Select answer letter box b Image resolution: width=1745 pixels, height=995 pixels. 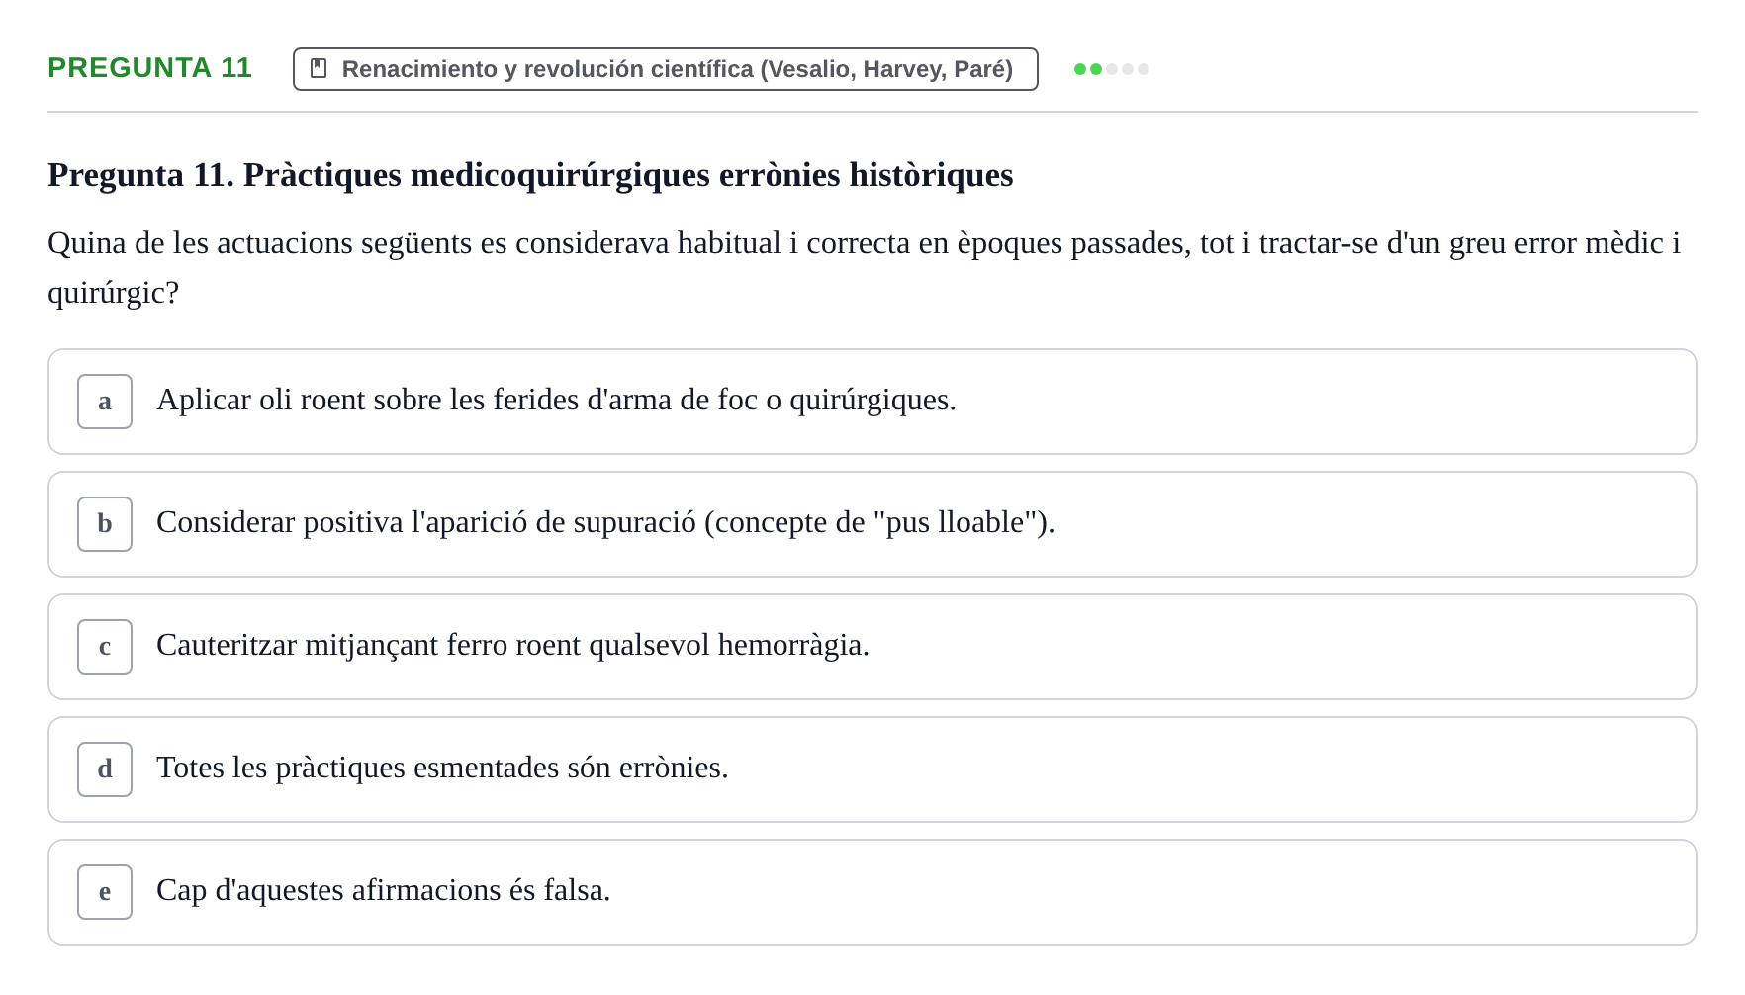point(105,524)
